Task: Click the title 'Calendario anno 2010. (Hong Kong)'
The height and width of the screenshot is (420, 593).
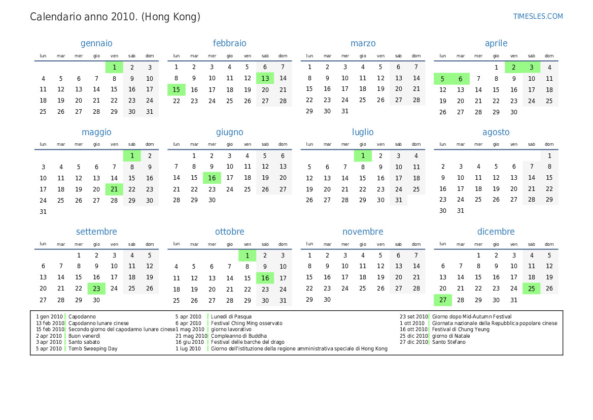Action: pos(115,17)
